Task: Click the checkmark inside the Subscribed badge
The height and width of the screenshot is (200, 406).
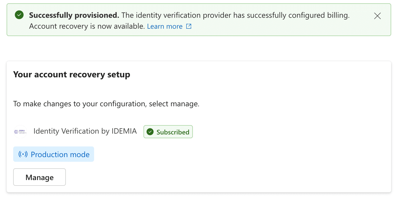Action: [x=150, y=132]
